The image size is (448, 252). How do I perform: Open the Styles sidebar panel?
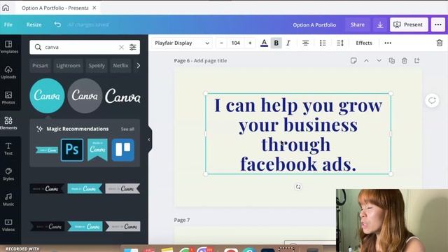pyautogui.click(x=8, y=174)
